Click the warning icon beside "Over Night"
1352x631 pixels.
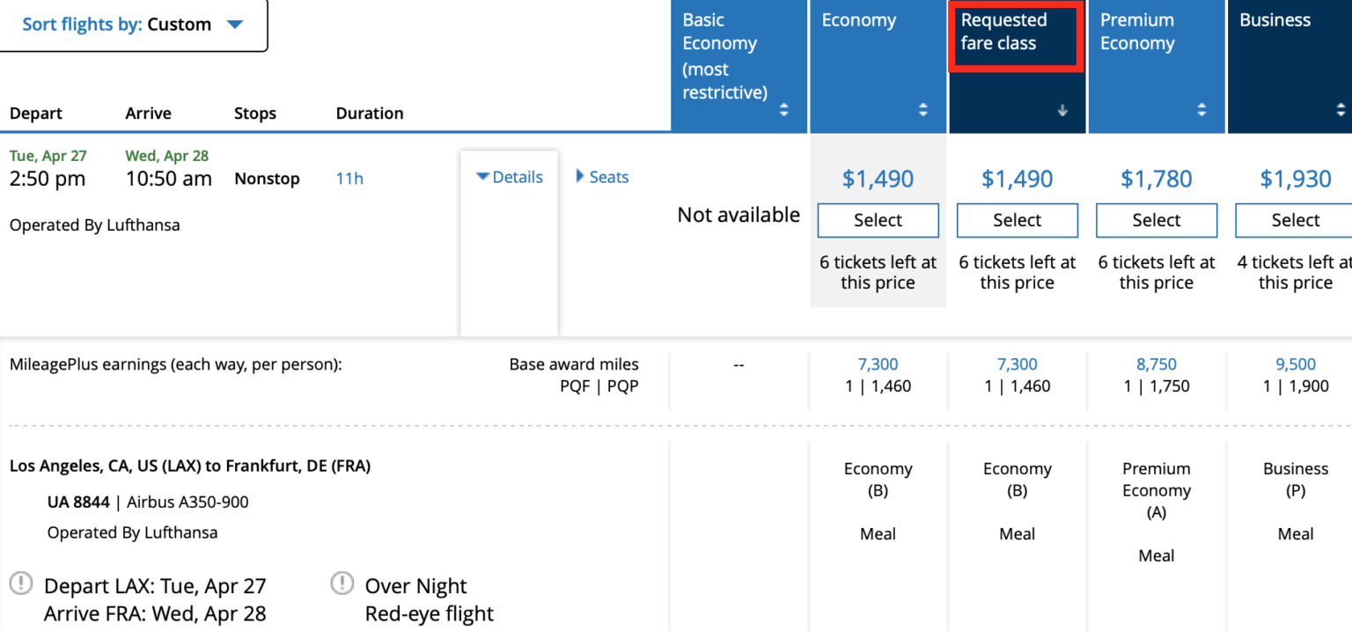[x=343, y=583]
